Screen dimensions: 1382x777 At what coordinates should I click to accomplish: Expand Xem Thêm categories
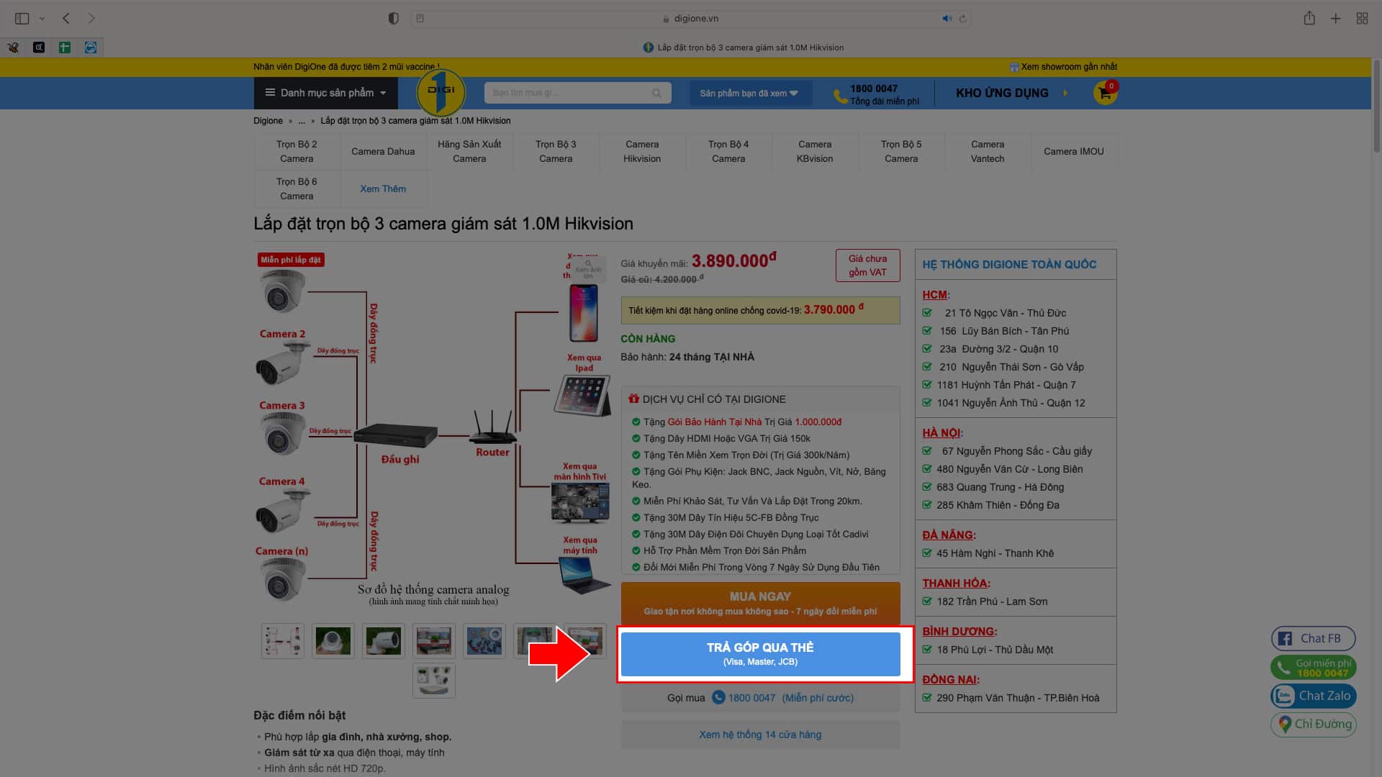(383, 188)
